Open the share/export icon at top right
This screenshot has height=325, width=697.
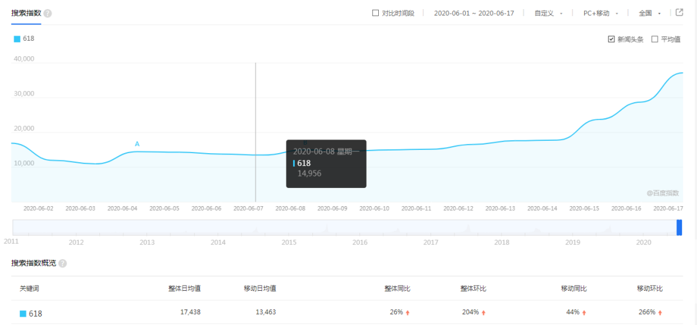tap(679, 12)
